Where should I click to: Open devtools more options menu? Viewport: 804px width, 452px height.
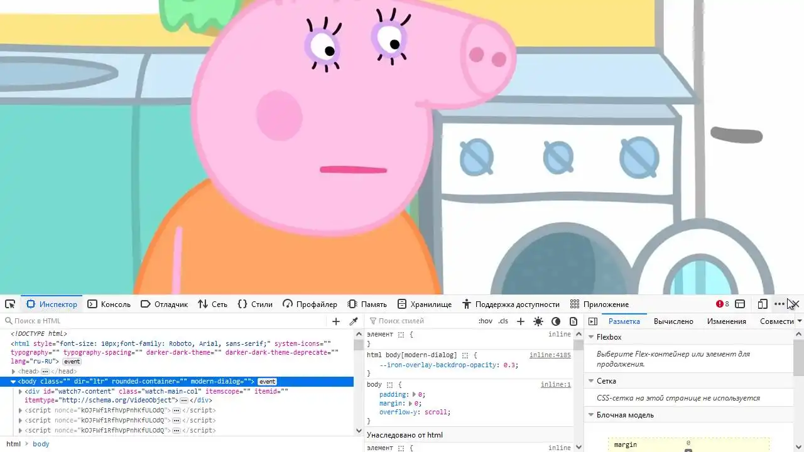click(x=779, y=304)
